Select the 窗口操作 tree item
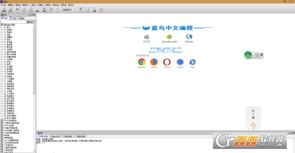Viewport: 295px width, 153px height. 10,101
